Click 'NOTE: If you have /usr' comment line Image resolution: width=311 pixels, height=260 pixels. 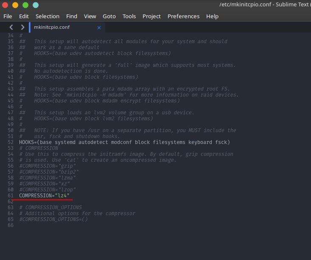coord(128,130)
